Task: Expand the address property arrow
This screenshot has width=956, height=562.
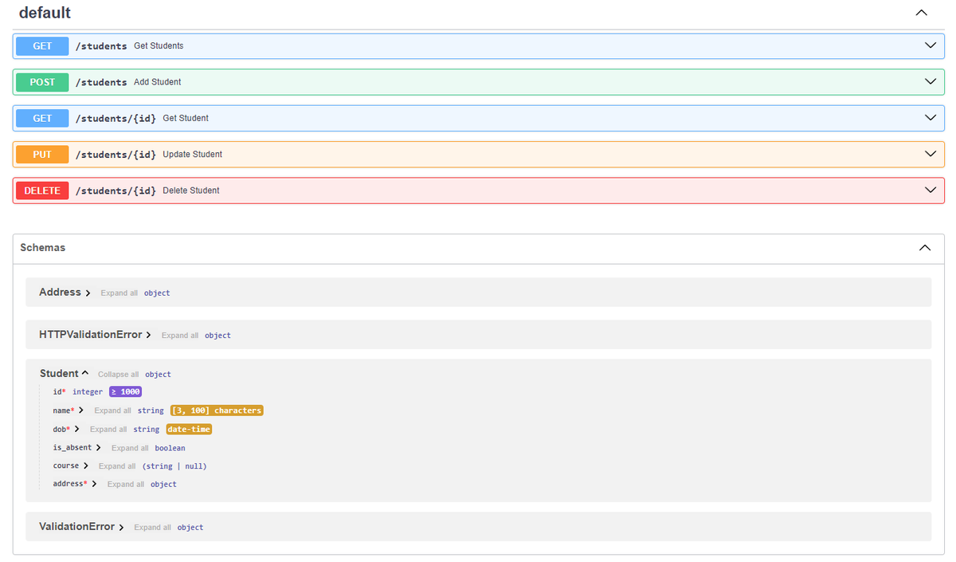Action: (x=94, y=485)
